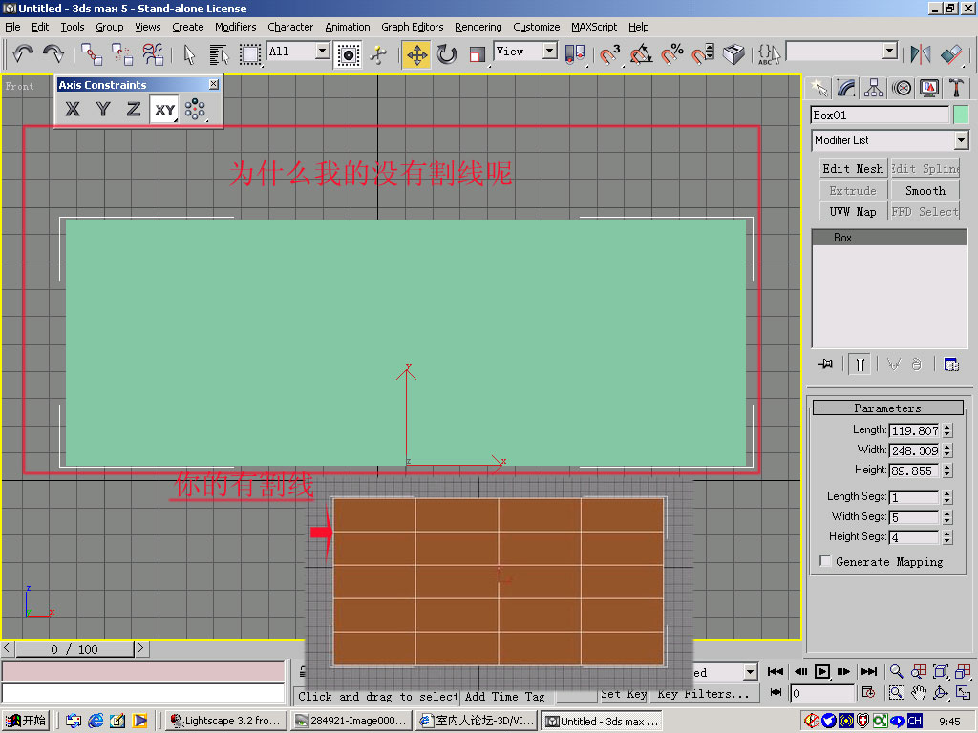Enable the Generate Mapping checkbox
978x733 pixels.
pyautogui.click(x=825, y=562)
